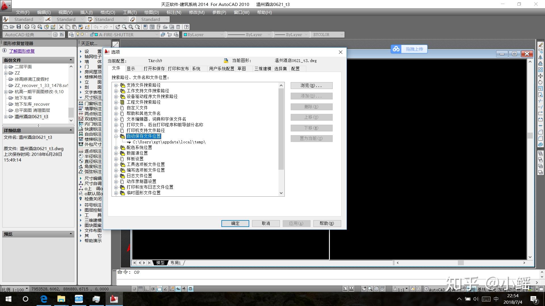Click the New drawing icon

[6, 27]
